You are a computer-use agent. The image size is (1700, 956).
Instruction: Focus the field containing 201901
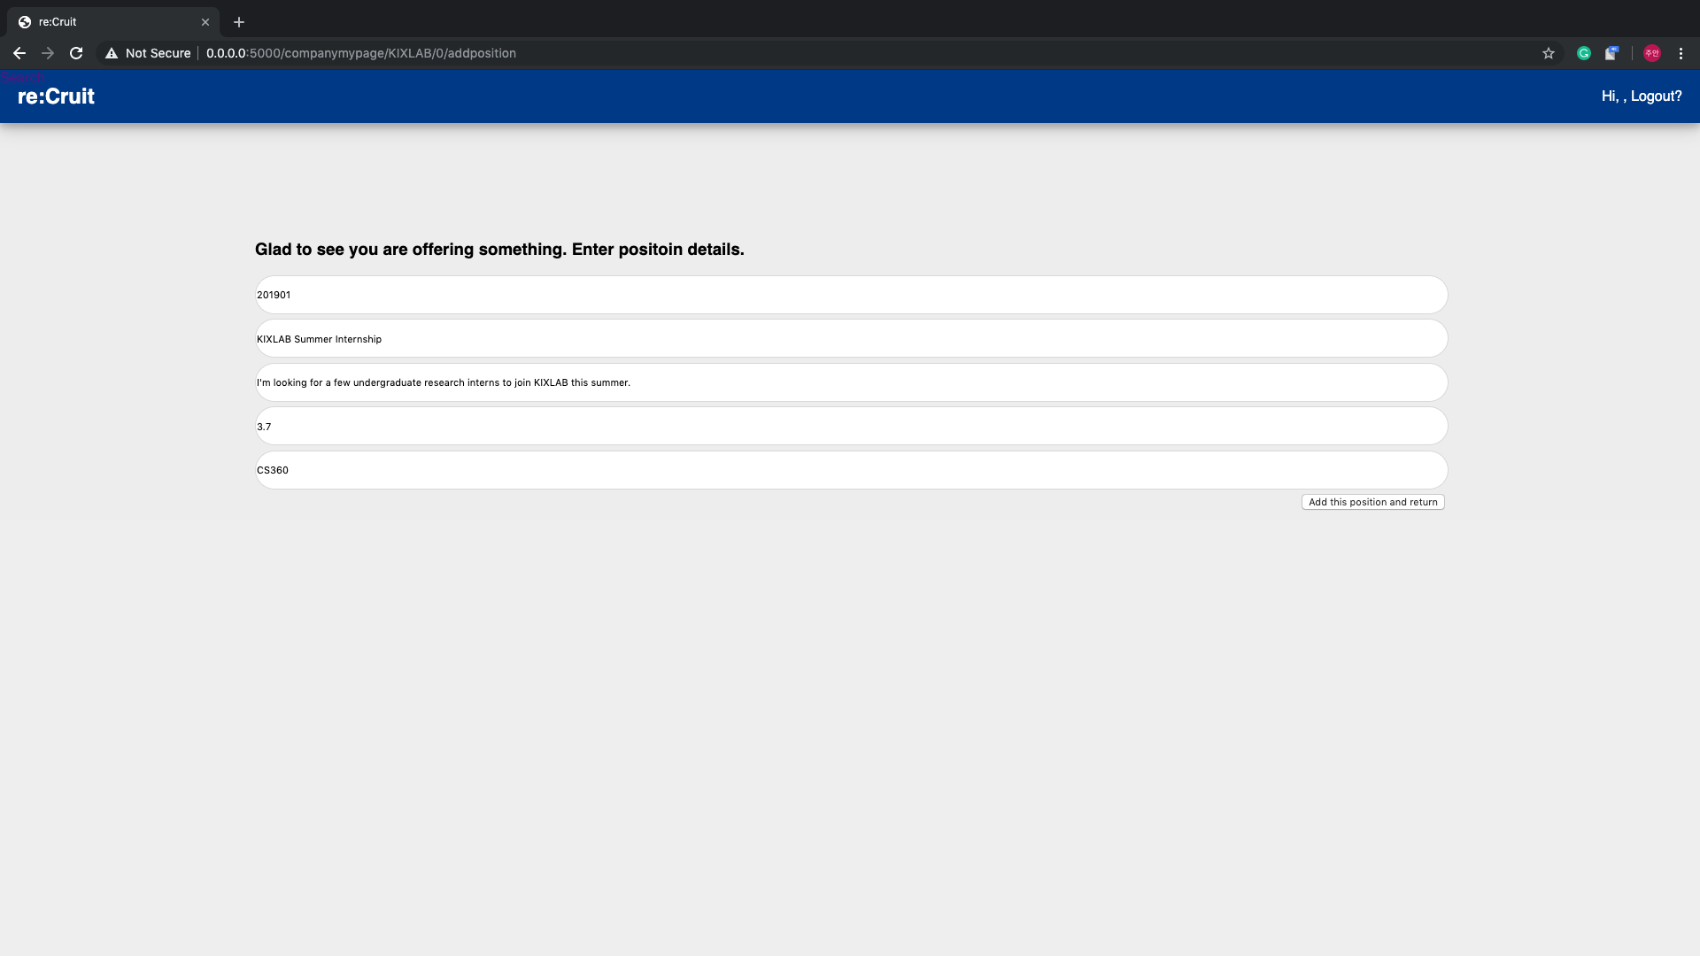(850, 295)
